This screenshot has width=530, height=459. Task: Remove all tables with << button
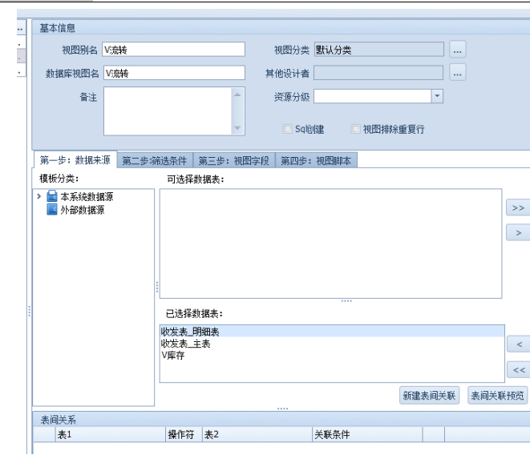coord(518,370)
